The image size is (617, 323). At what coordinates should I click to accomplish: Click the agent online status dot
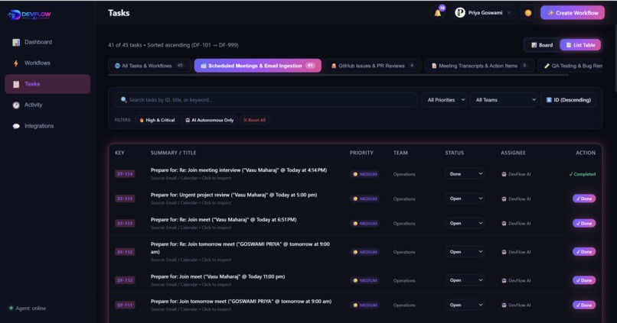coord(11,308)
